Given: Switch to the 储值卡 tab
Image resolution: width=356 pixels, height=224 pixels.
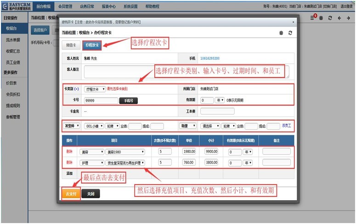Looking at the screenshot, I should click(x=71, y=45).
